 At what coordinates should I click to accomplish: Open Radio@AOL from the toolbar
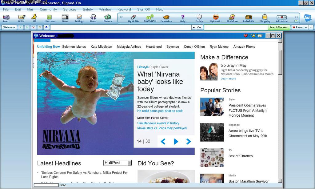pyautogui.click(x=249, y=18)
